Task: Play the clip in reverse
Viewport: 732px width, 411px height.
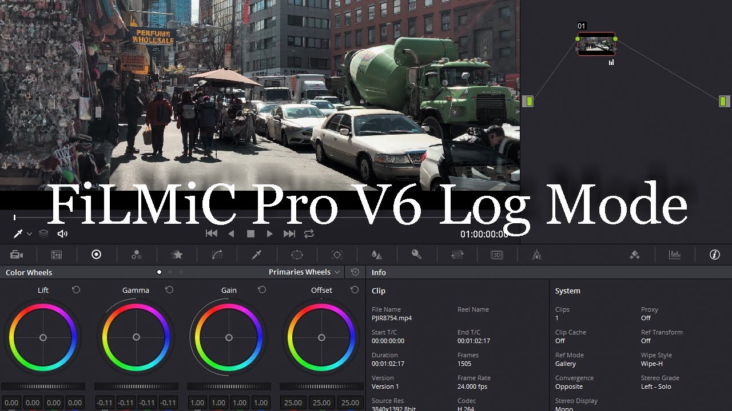Action: coord(231,233)
